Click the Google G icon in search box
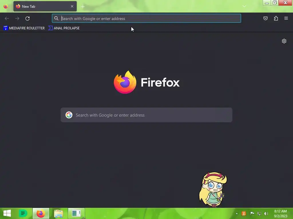 click(x=69, y=115)
